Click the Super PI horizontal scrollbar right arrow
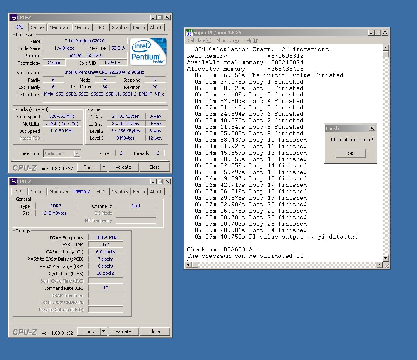 click(x=380, y=265)
